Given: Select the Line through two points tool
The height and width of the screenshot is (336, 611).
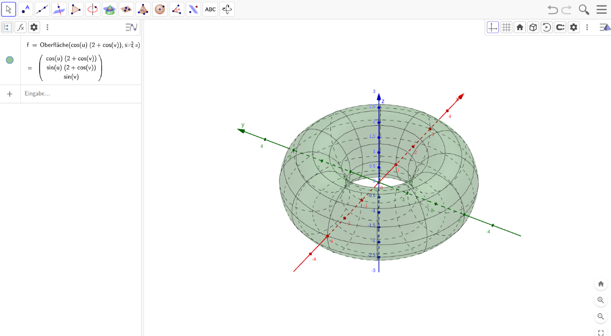Looking at the screenshot, I should click(42, 9).
